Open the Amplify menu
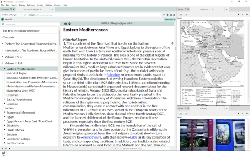Viewport: 250px width, 156px height. point(40,5)
